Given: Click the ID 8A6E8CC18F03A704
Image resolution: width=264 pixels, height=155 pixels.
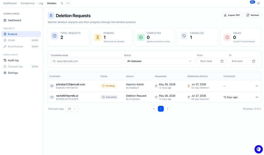Looking at the screenshot, I should [x=67, y=88].
